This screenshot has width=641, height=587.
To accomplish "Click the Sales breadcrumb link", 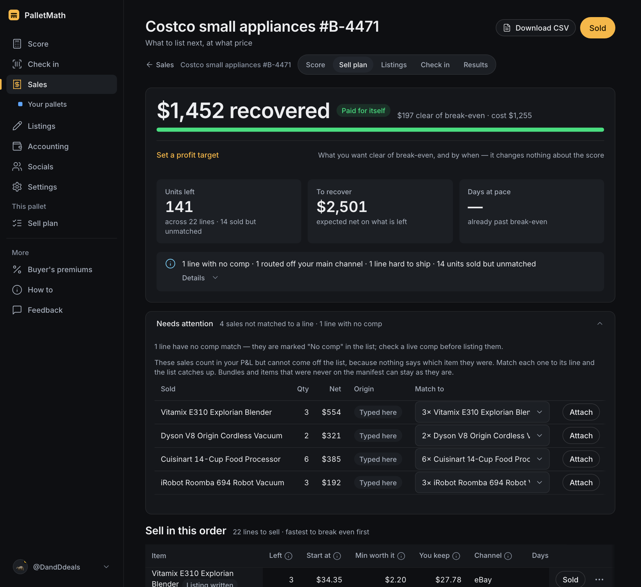I will [165, 65].
